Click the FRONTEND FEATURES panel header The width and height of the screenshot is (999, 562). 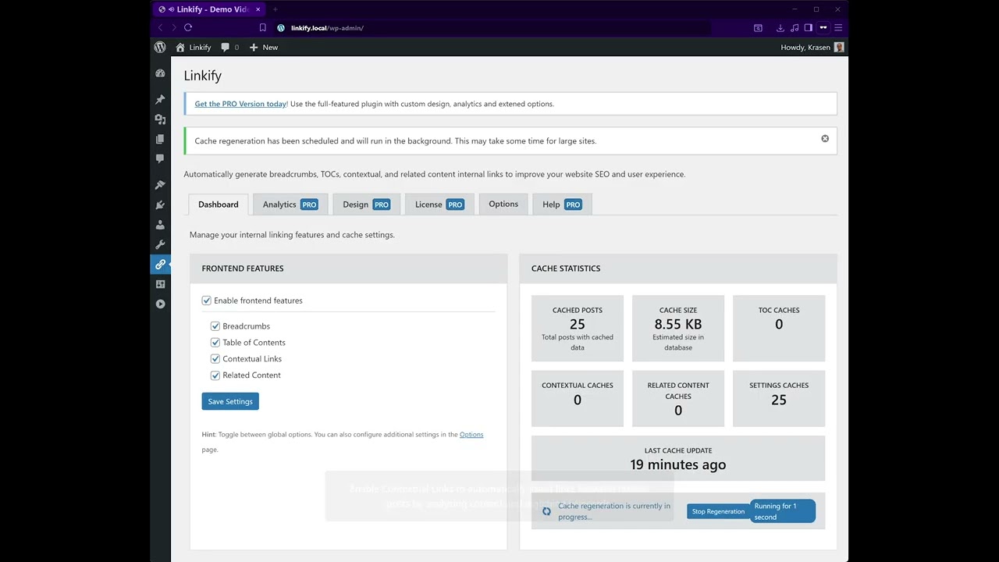[348, 269]
